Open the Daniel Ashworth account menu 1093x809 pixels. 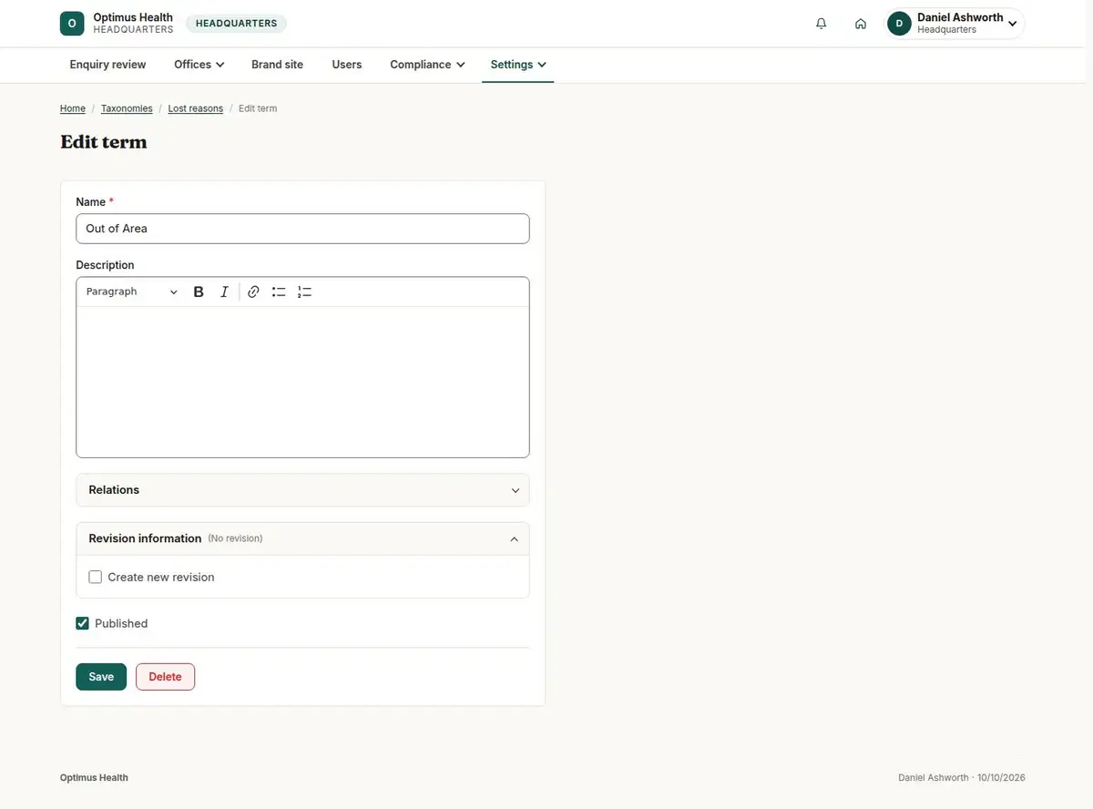[955, 24]
